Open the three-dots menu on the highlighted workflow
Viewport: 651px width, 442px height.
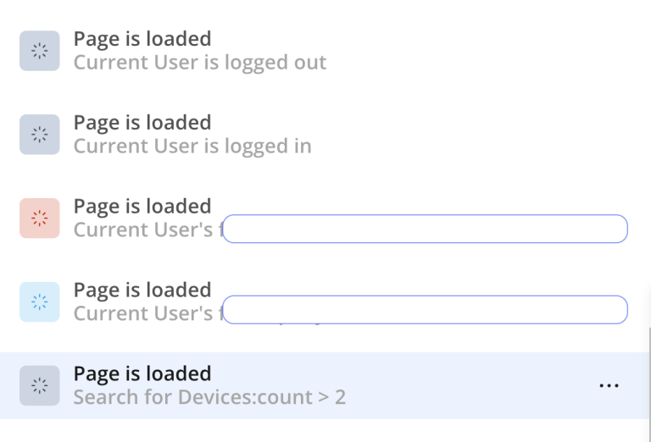pyautogui.click(x=609, y=385)
